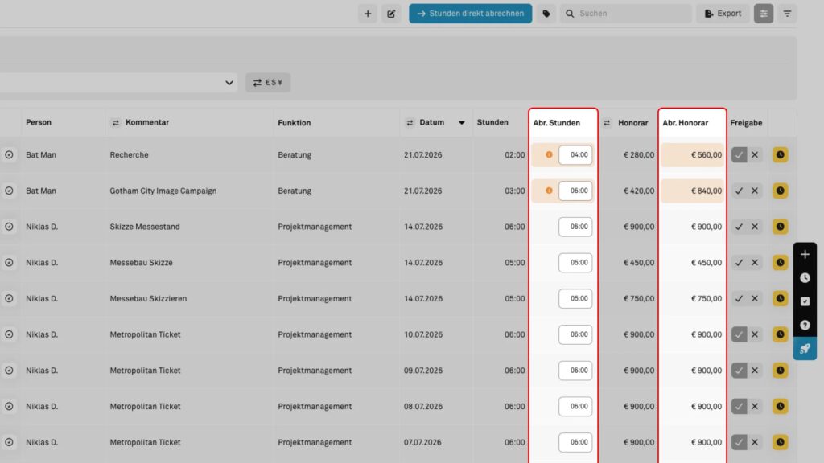This screenshot has width=824, height=463.
Task: Open the checkbox task icon in black sidebar
Action: click(x=805, y=302)
